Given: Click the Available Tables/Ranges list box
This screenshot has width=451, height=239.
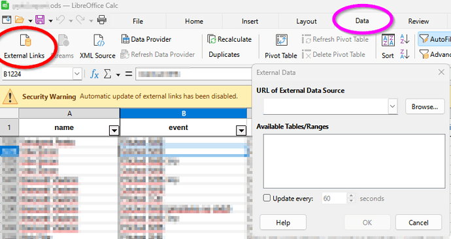Looking at the screenshot, I should (354, 161).
